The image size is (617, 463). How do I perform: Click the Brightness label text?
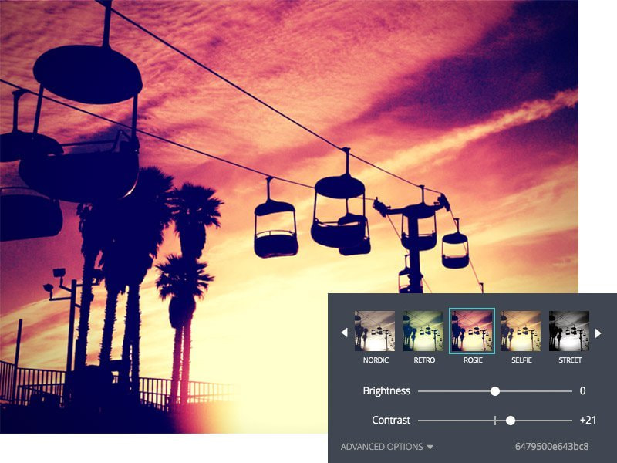[x=386, y=392]
